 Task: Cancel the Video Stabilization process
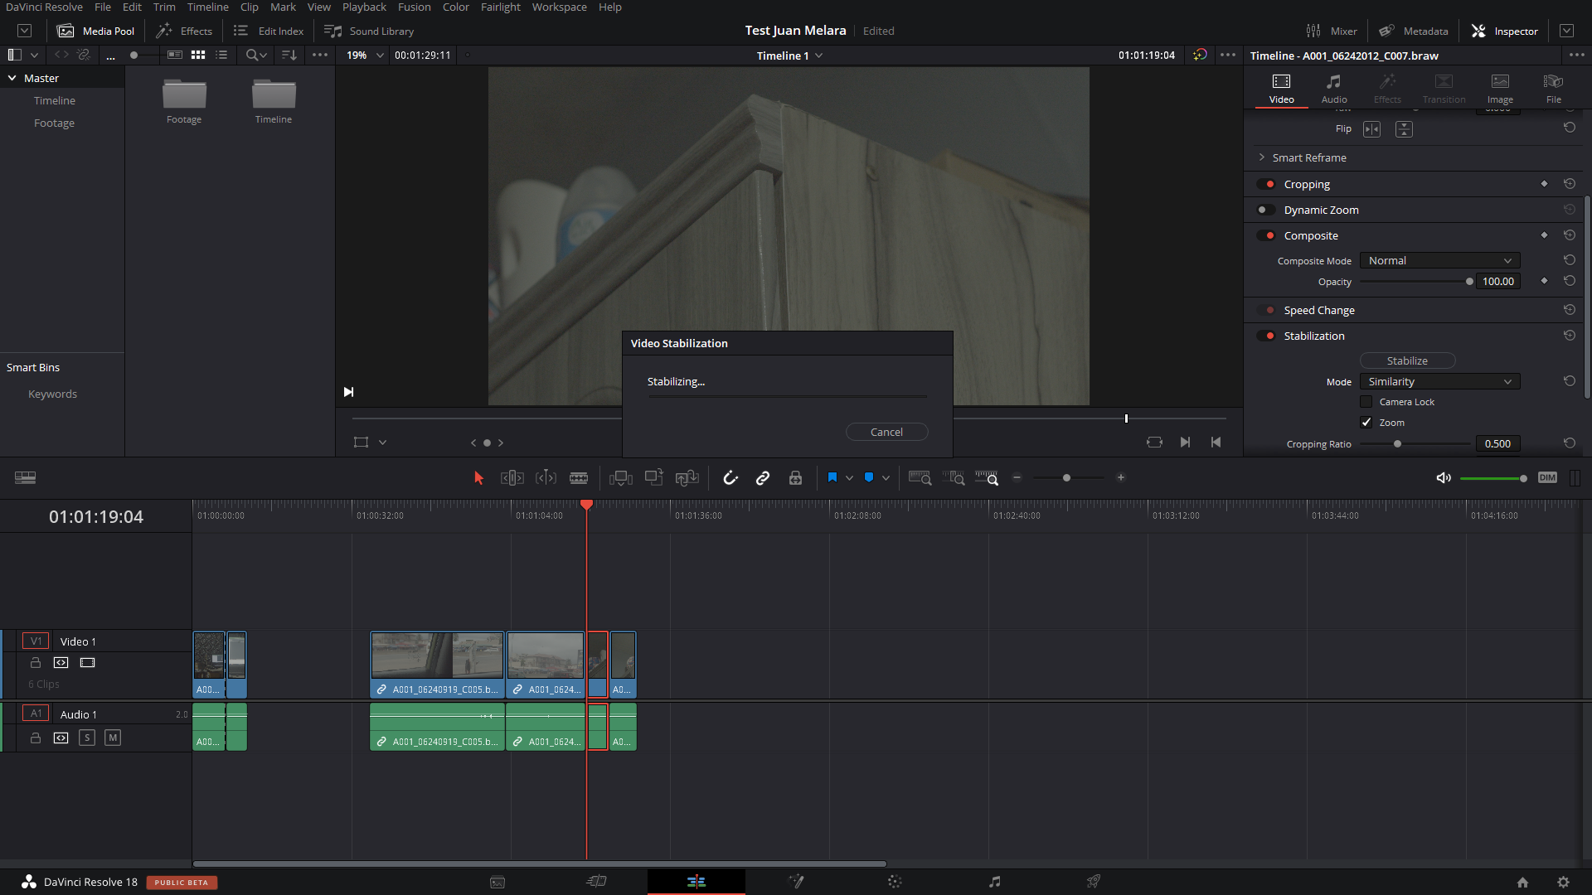pyautogui.click(x=886, y=432)
